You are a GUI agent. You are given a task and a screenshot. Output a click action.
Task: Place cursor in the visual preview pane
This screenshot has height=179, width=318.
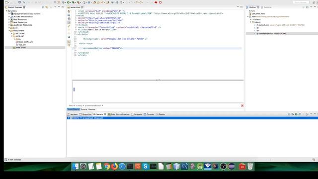pos(158,91)
